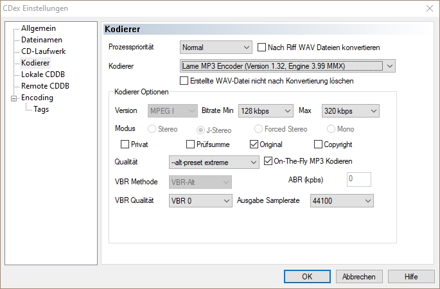This screenshot has width=440, height=289.
Task: Expand the Bitrate Min dropdown
Action: click(x=265, y=111)
